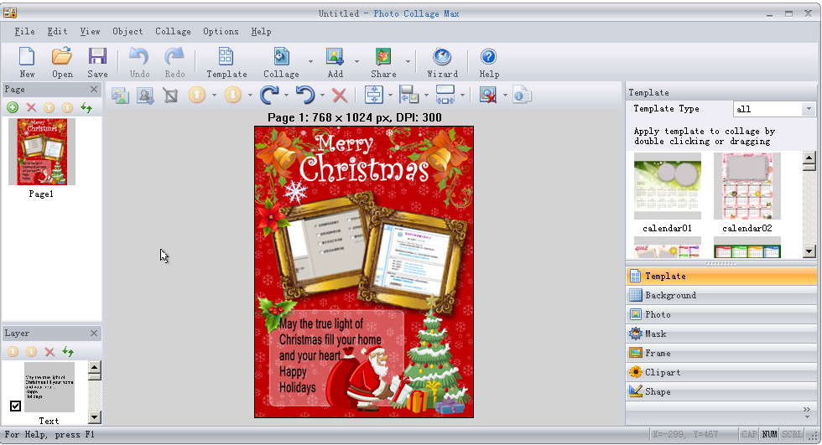This screenshot has height=445, width=822.
Task: Click red delete page icon in Page panel
Action: pyautogui.click(x=32, y=108)
